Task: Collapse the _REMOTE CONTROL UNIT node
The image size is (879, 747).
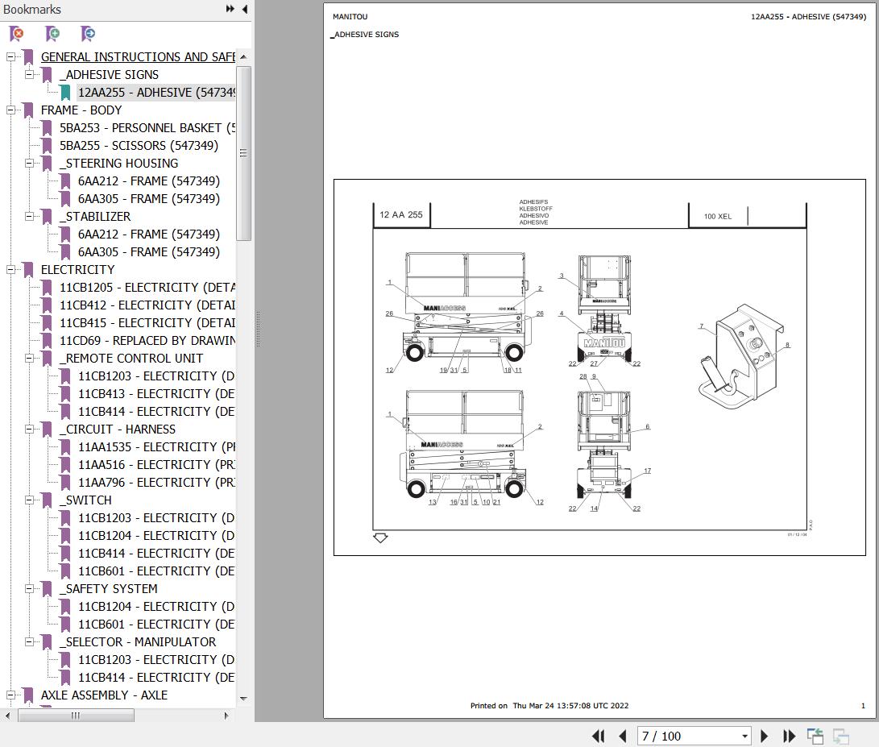Action: pyautogui.click(x=28, y=359)
